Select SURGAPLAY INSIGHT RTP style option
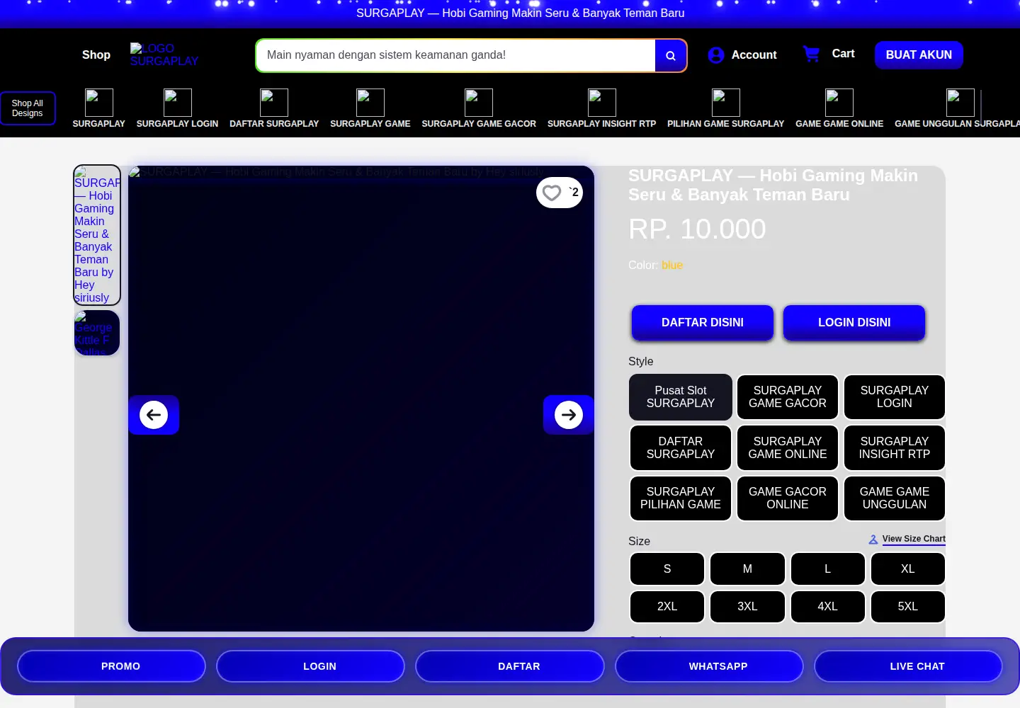The image size is (1020, 708). click(x=895, y=448)
